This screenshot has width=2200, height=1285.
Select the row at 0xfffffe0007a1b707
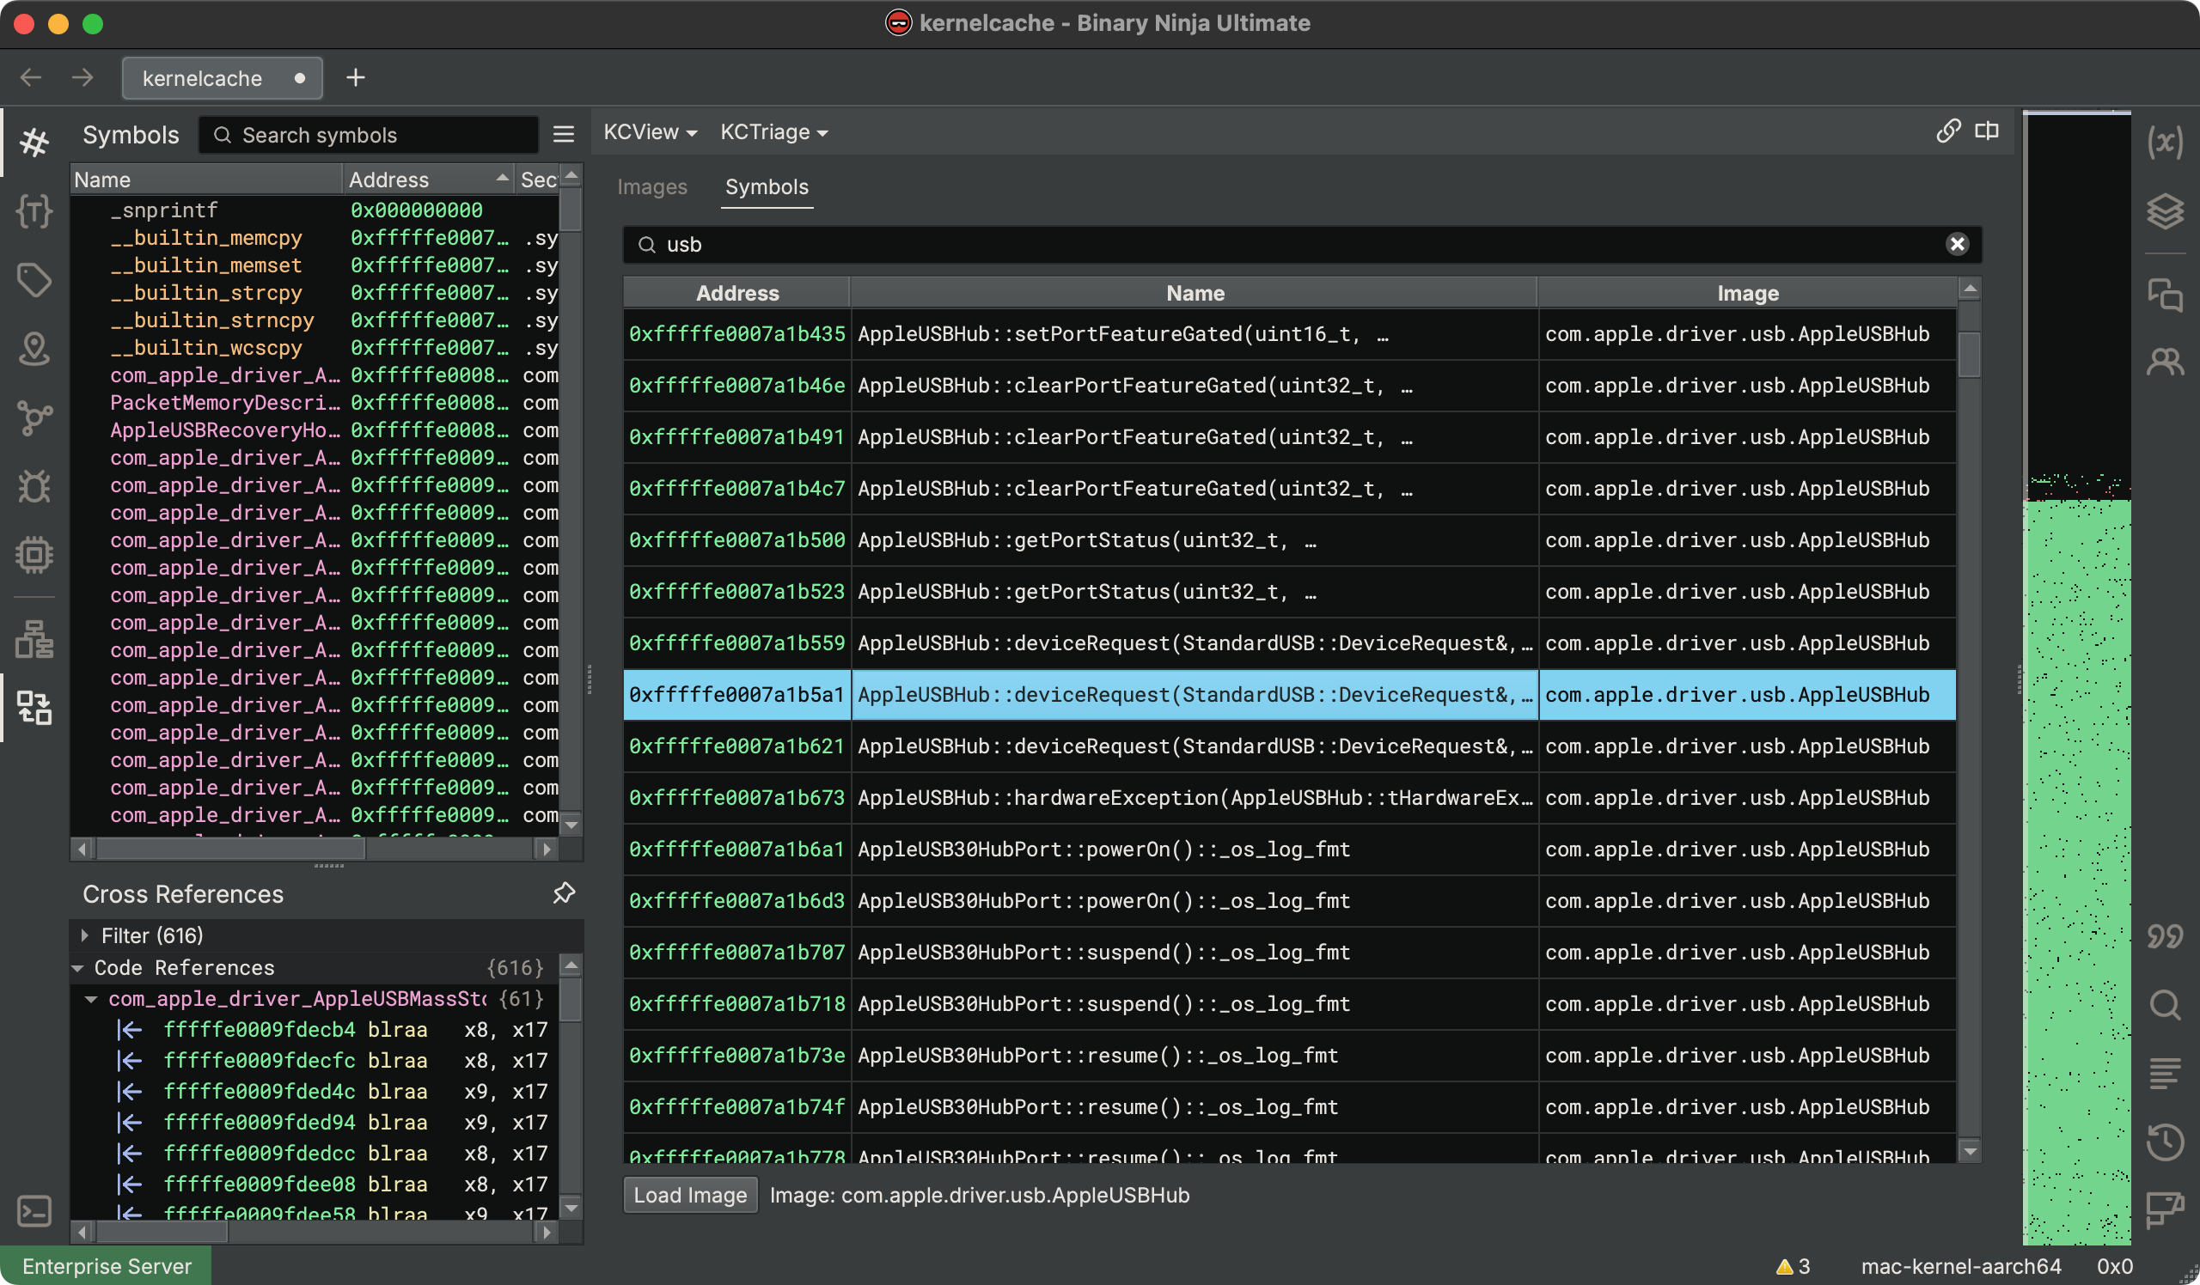point(1289,952)
